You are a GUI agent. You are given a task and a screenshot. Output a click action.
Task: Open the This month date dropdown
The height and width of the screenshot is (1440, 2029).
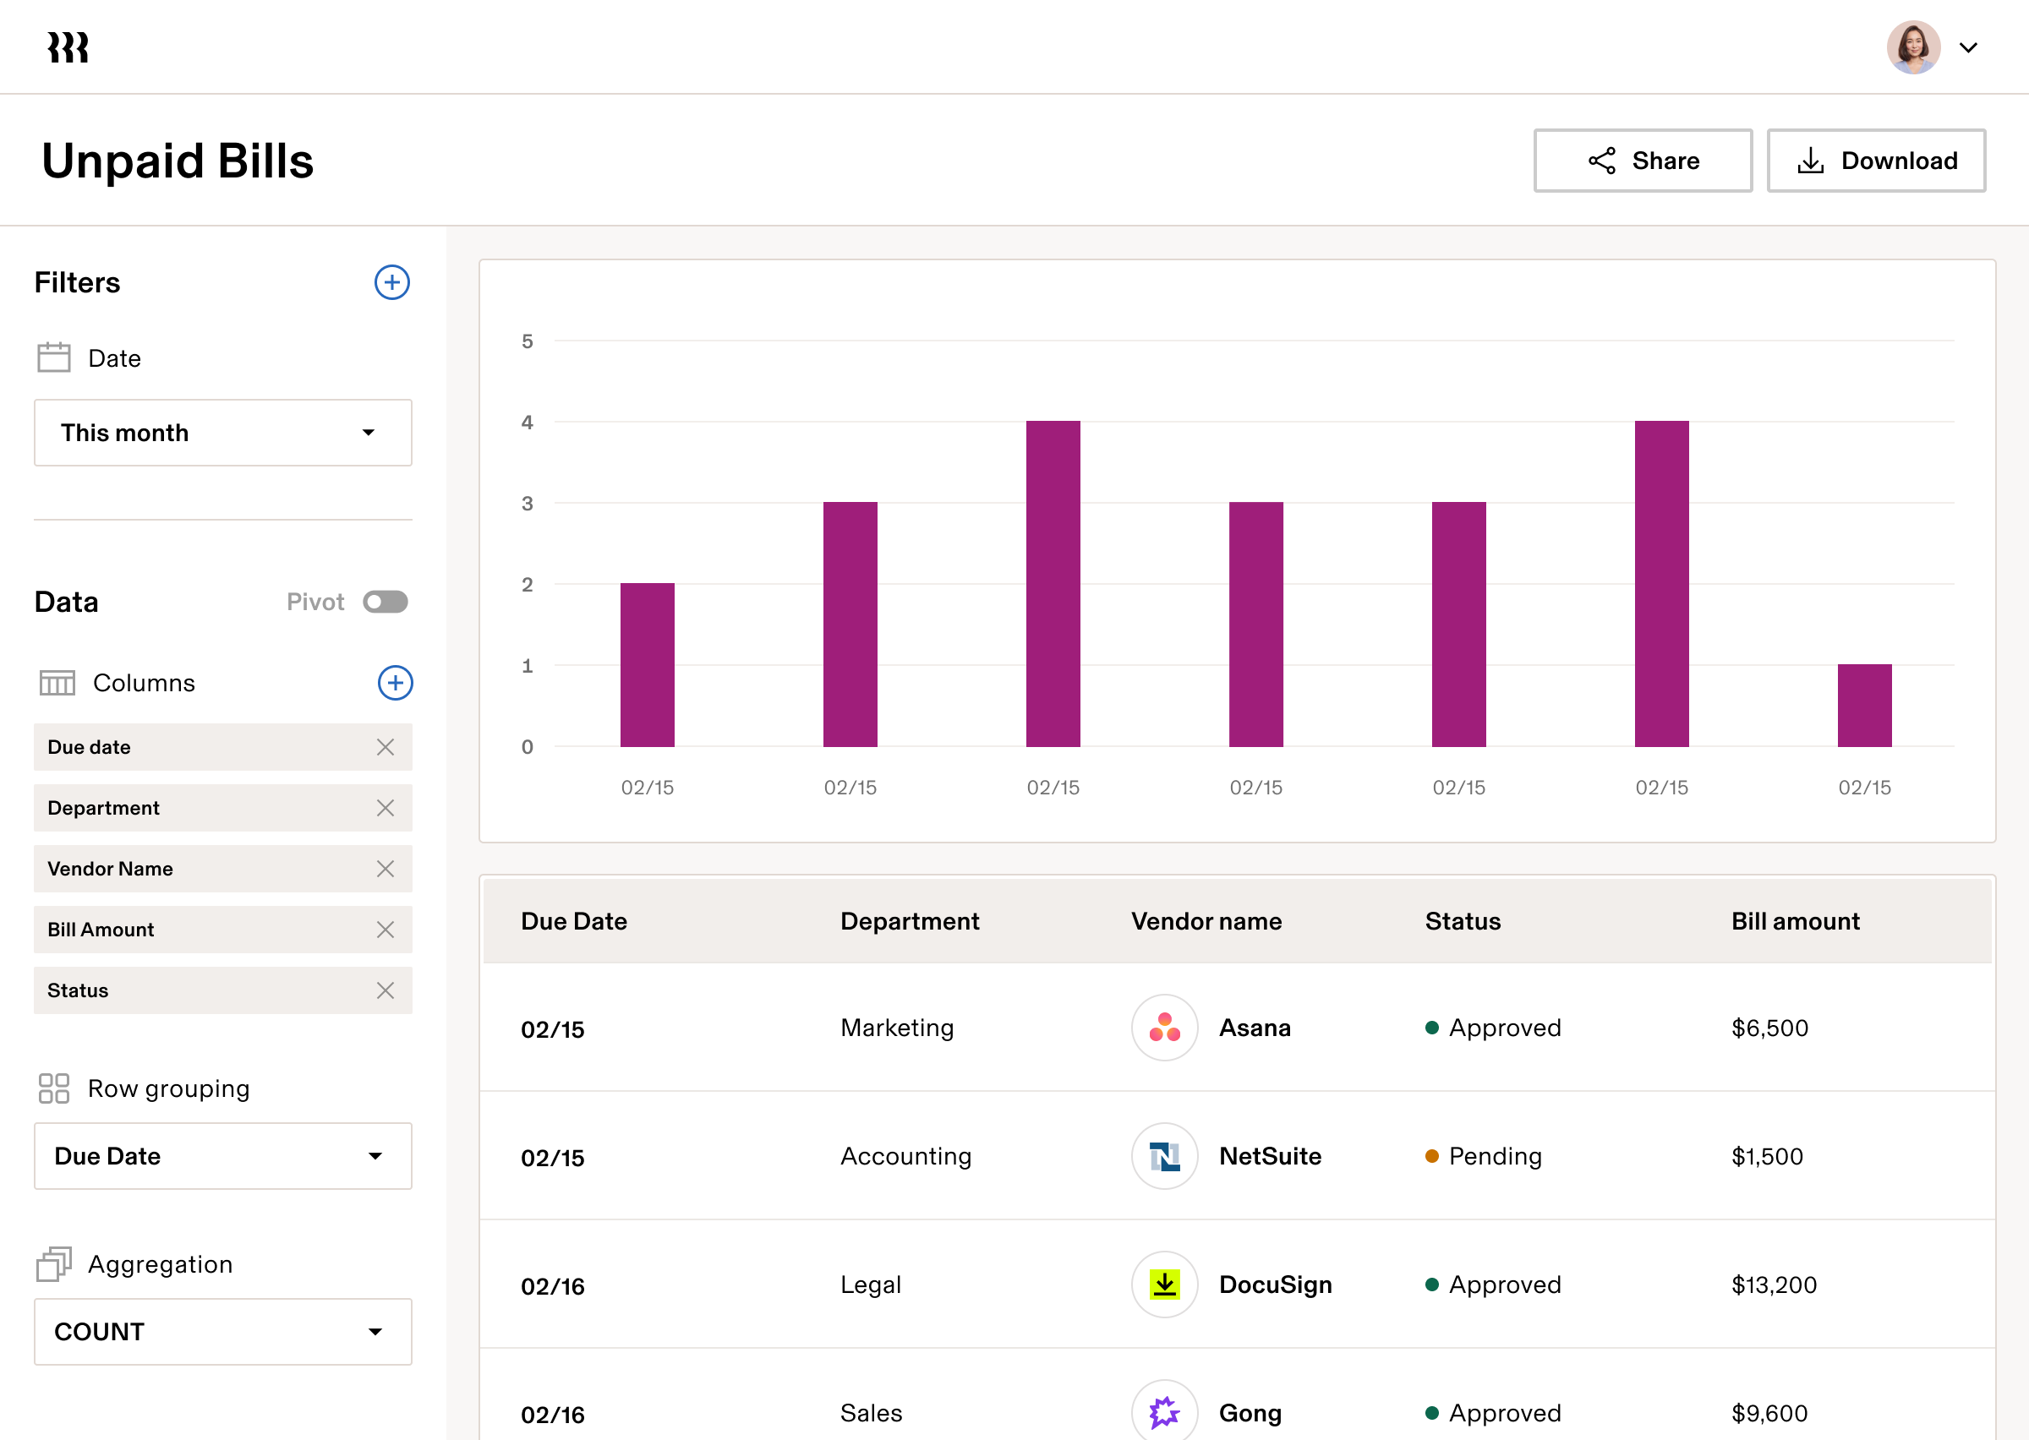click(x=222, y=433)
